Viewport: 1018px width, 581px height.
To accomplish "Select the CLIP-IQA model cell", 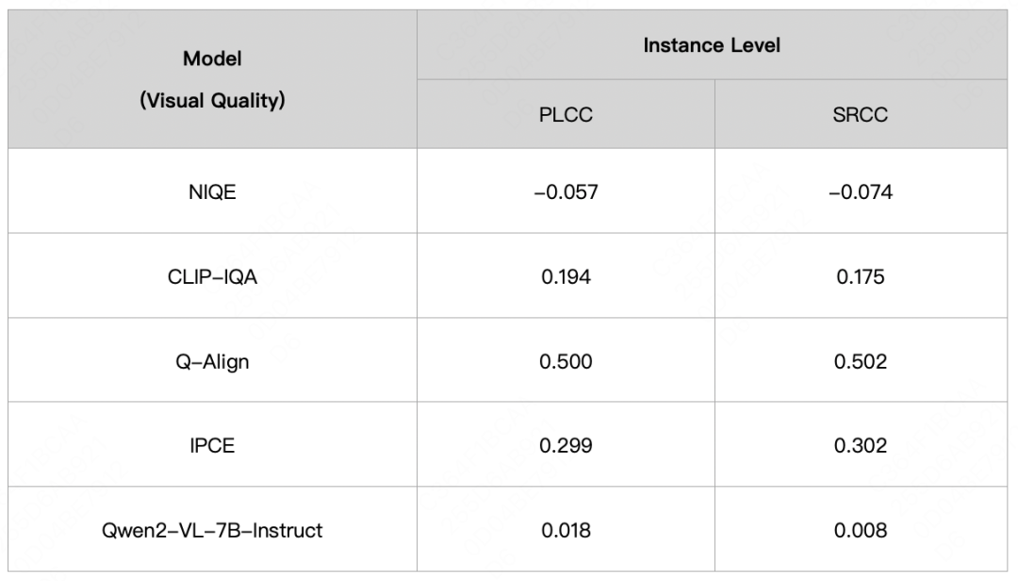I will [x=212, y=275].
